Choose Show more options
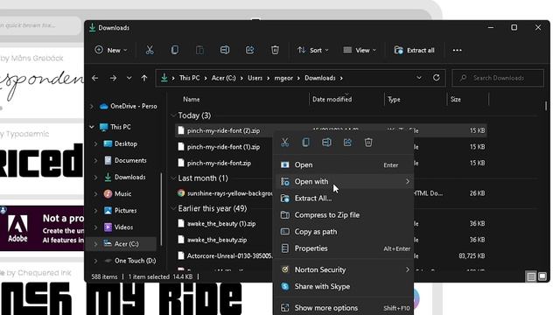 pos(345,307)
